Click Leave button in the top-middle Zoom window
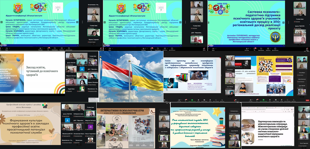Image resolution: width=310 pixels, height=149 pixels. tap(203, 49)
